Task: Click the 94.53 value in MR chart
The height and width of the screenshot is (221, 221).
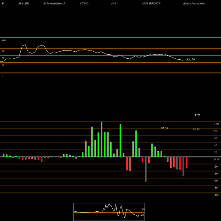Action: (196, 130)
